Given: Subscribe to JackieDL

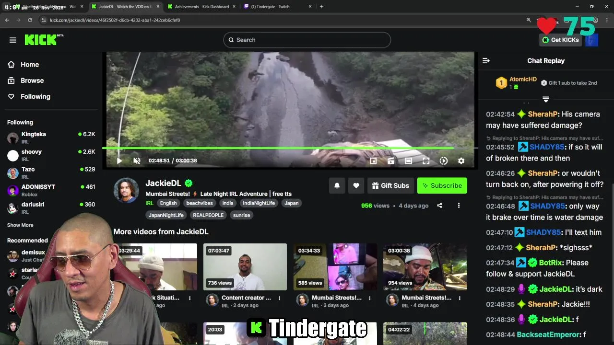Looking at the screenshot, I should [442, 185].
